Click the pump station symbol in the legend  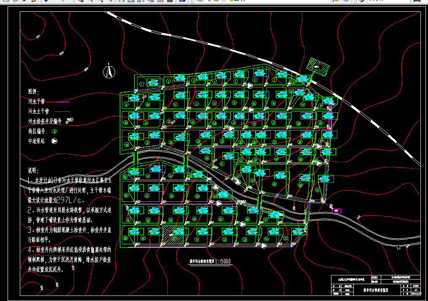click(x=54, y=141)
